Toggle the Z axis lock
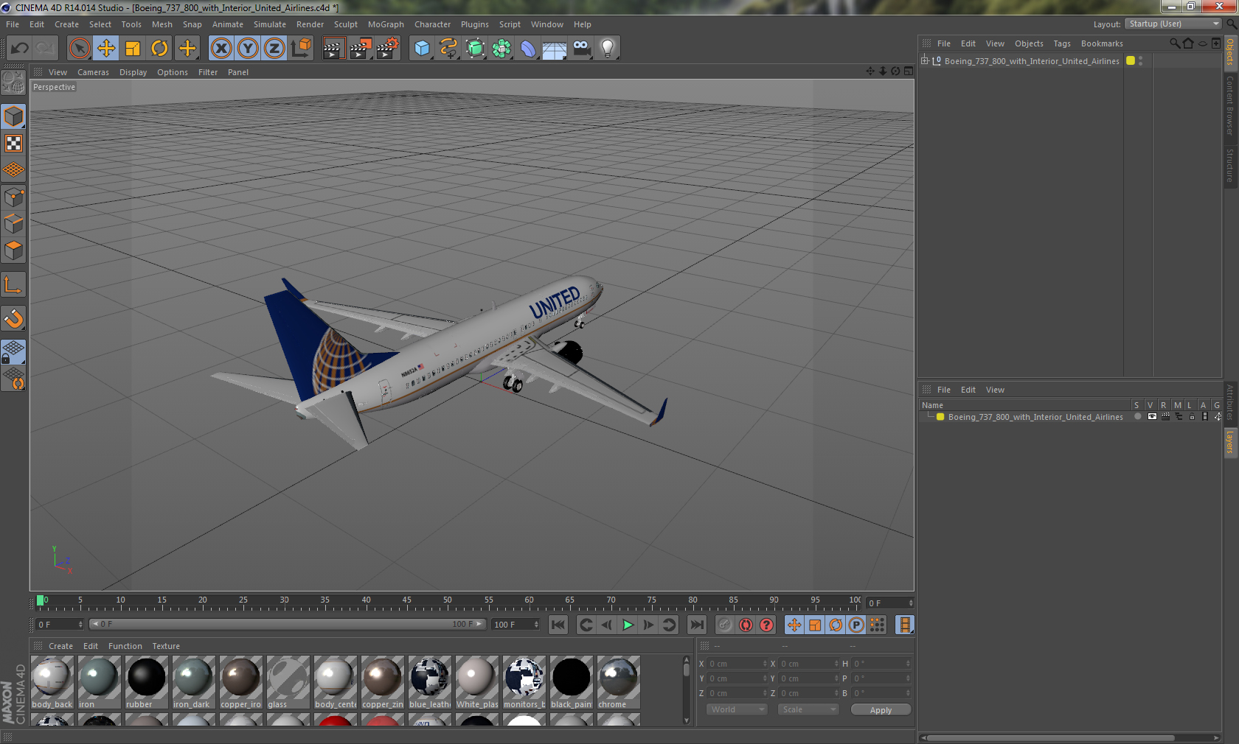 click(x=274, y=49)
